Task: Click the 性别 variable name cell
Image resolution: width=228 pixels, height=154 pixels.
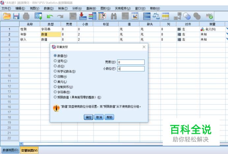Action: coord(30,29)
